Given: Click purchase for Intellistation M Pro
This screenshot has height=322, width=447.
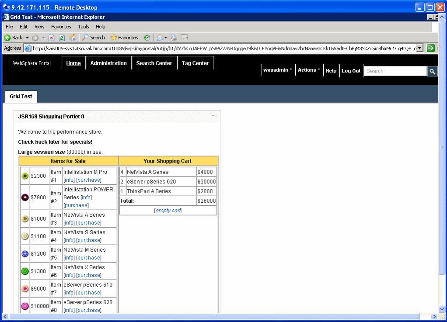Looking at the screenshot, I should click(x=89, y=180).
